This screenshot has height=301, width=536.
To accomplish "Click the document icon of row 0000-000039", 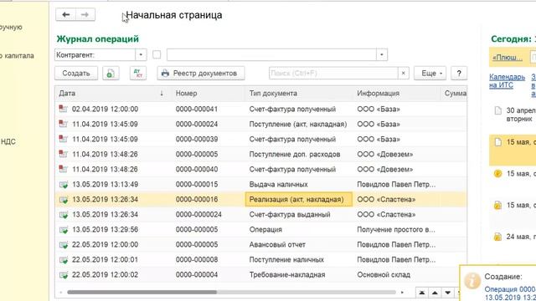I will pos(64,139).
